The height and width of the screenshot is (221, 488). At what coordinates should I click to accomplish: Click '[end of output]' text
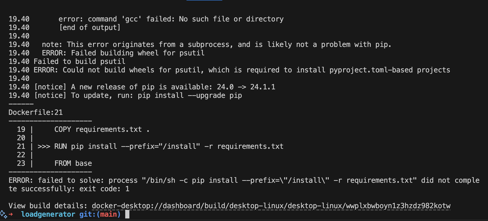[x=90, y=28]
